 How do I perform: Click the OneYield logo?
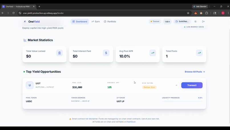32,22
